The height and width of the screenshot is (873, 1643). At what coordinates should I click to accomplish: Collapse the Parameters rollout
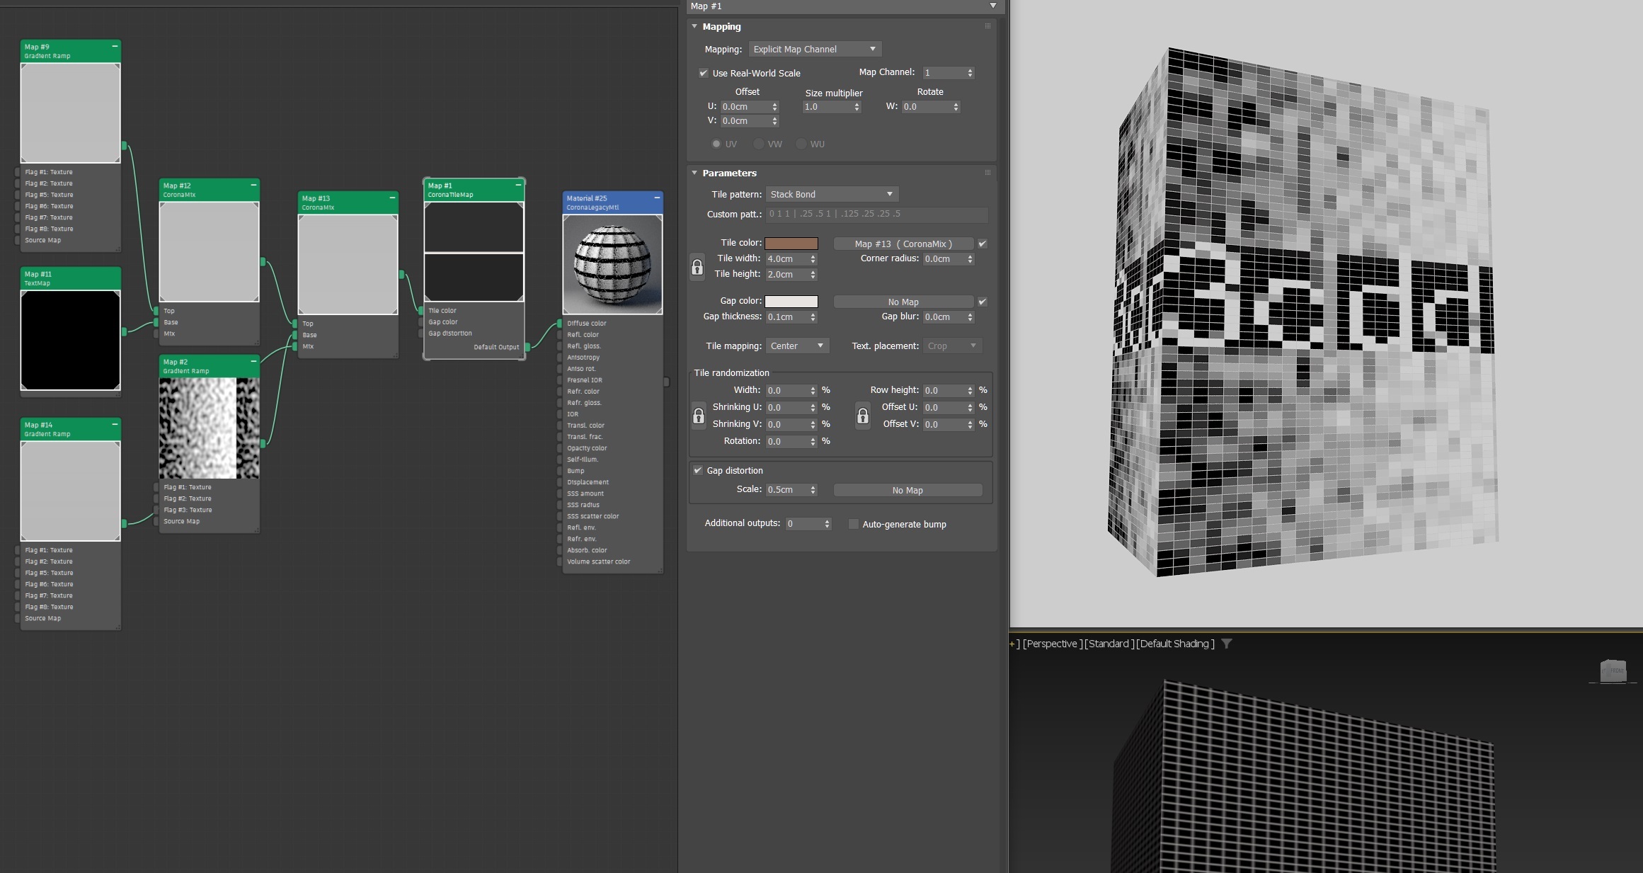(694, 173)
